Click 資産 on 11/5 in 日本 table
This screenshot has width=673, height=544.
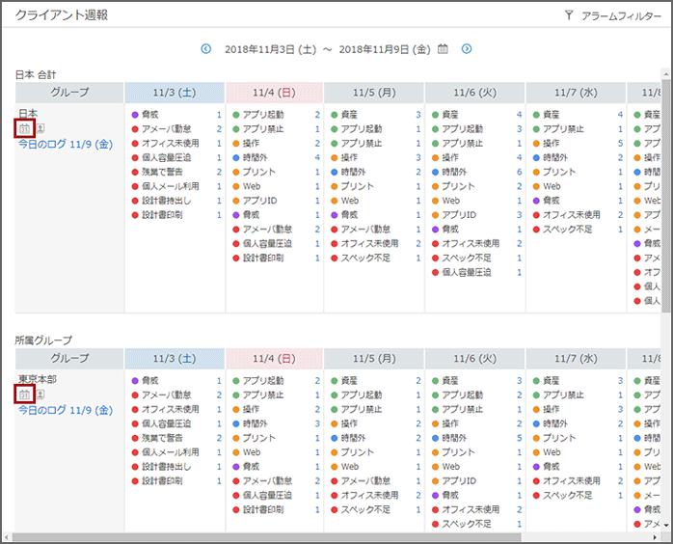tap(349, 115)
